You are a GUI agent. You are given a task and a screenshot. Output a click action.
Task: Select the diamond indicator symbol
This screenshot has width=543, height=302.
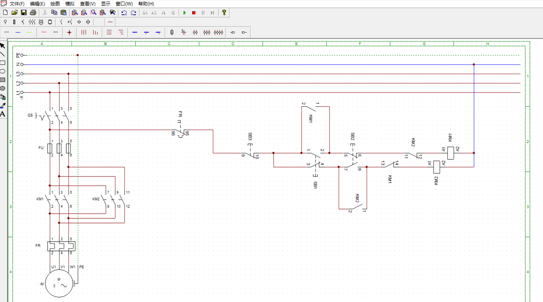[79, 22]
